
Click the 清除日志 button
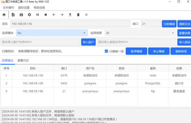coord(184,24)
